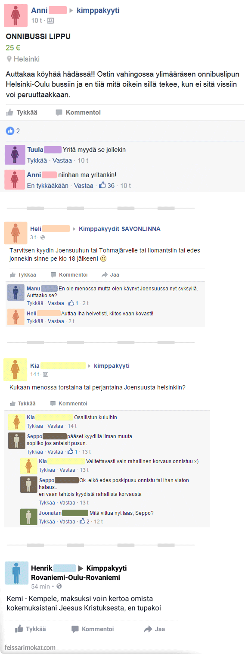The height and width of the screenshot is (654, 245).
Task: Open the Kimppakyydit SAVONLINNA group link
Action: (x=120, y=229)
